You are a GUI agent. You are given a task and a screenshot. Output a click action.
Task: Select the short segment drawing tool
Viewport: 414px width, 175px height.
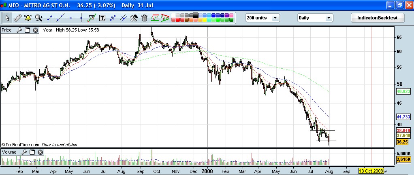(49, 18)
